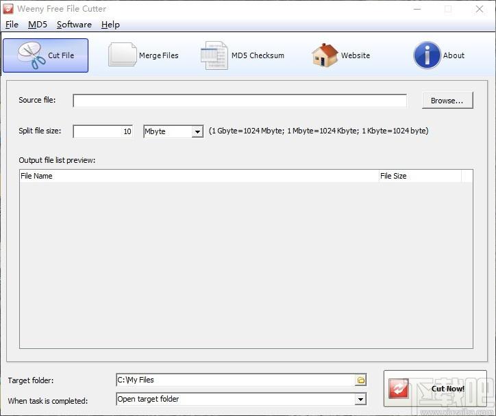Viewport: 496px width, 416px height.
Task: Click in the Source file input field
Action: coord(240,101)
